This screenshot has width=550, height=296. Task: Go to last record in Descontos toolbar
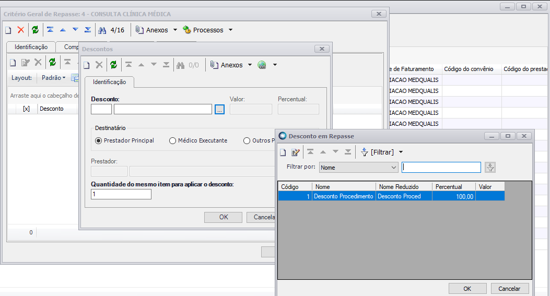166,65
